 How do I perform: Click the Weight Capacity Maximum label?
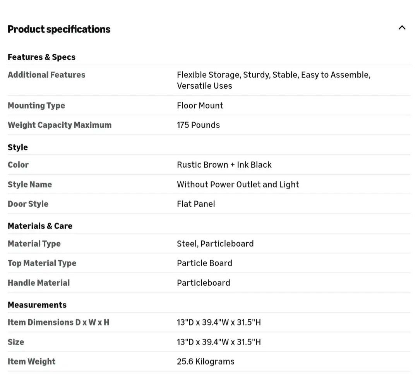pos(60,125)
